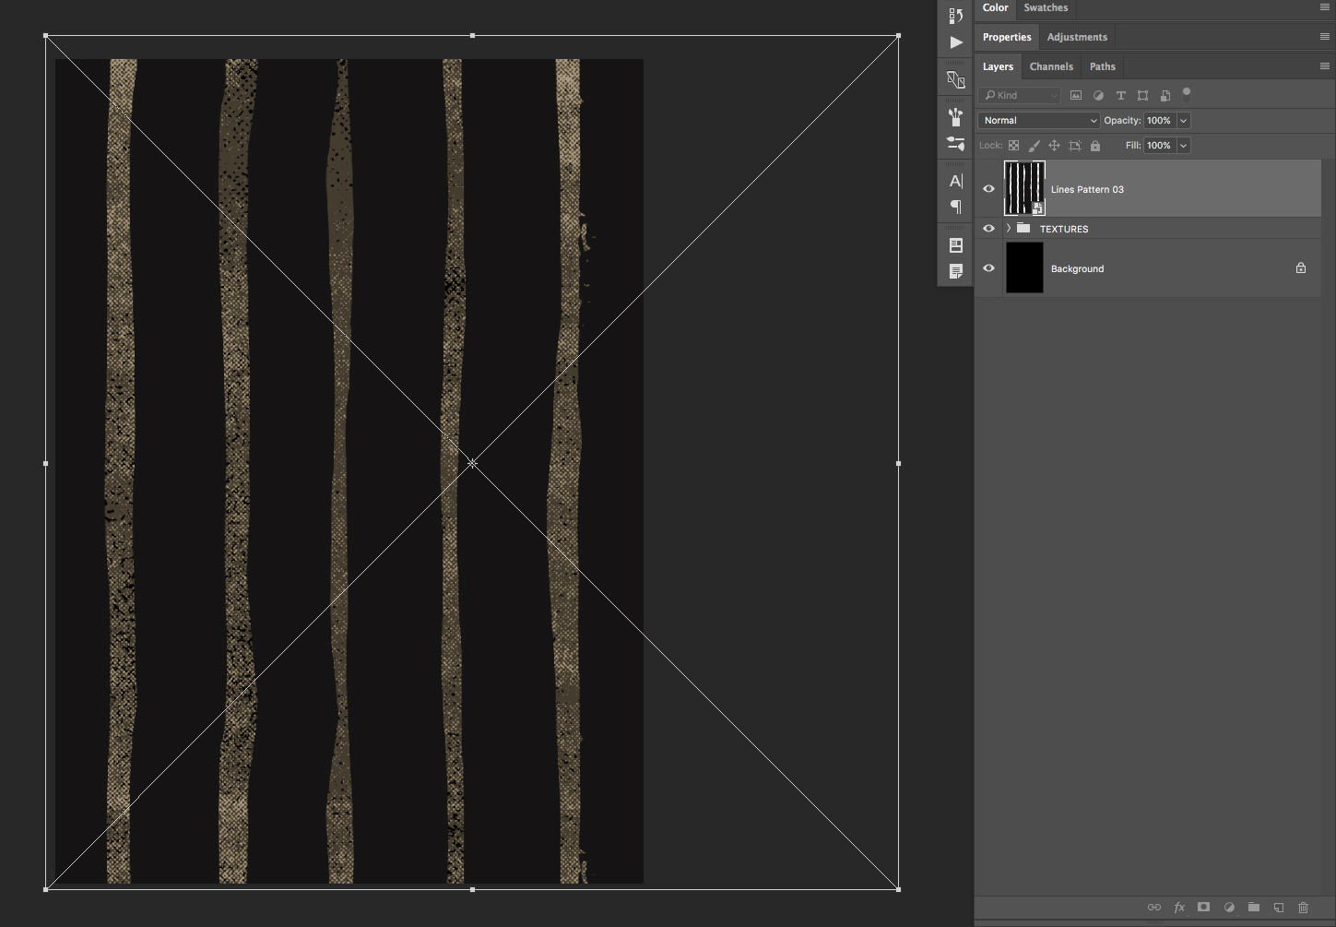
Task: Click the top-left corner transform handle
Action: pos(46,36)
